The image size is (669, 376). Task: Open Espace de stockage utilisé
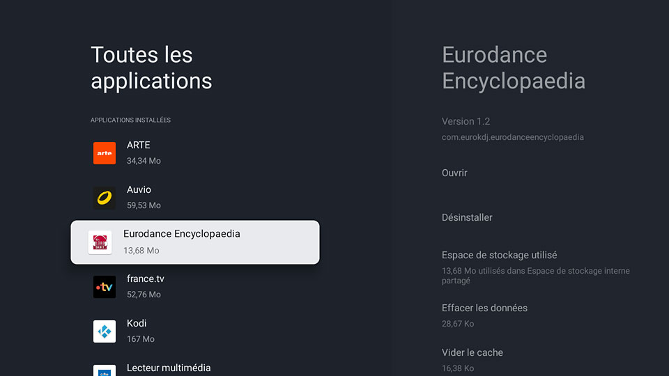coord(499,255)
